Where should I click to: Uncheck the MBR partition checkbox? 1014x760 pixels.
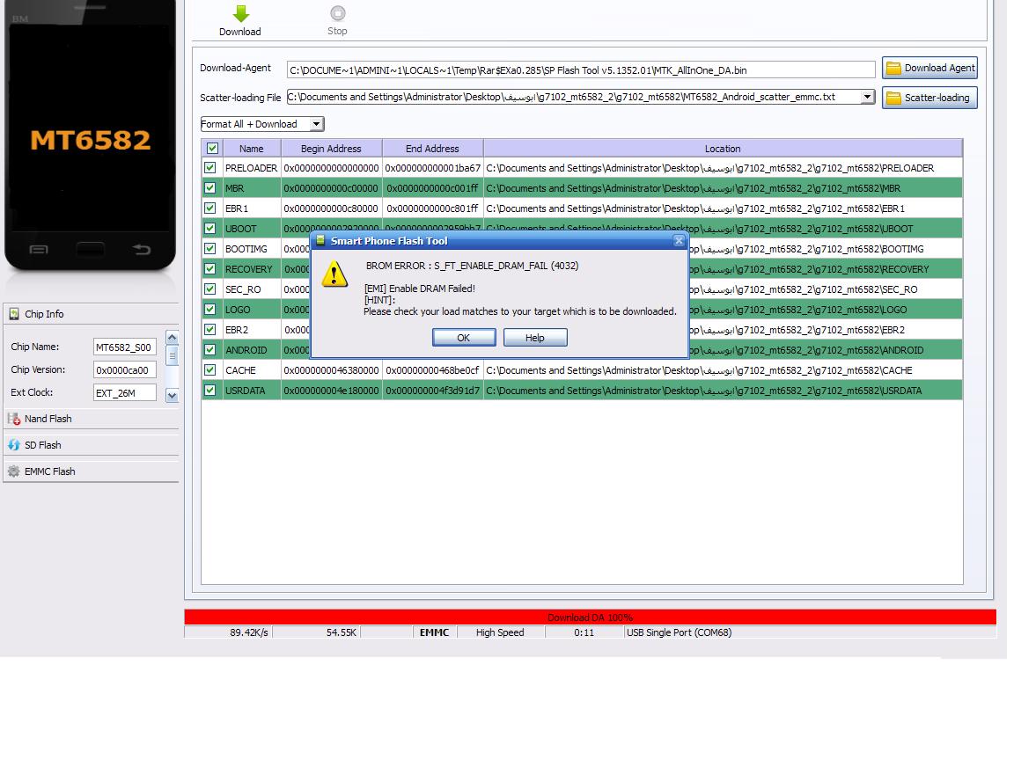click(x=210, y=188)
